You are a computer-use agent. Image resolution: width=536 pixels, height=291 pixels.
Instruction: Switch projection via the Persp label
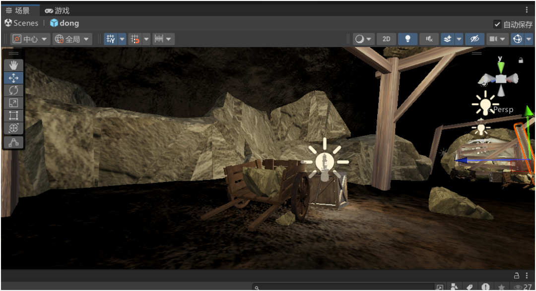click(x=503, y=110)
